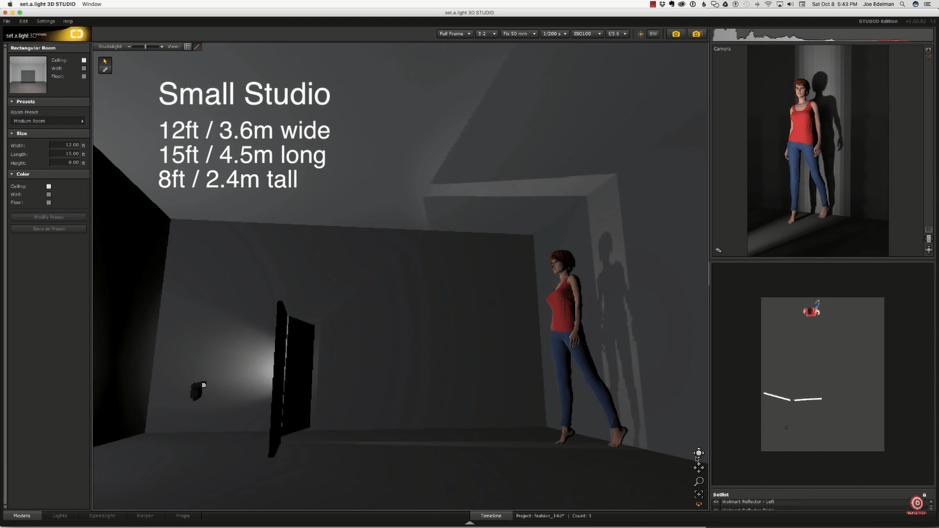The image size is (939, 528).
Task: Click the orange white balance target icon
Action: [x=641, y=34]
